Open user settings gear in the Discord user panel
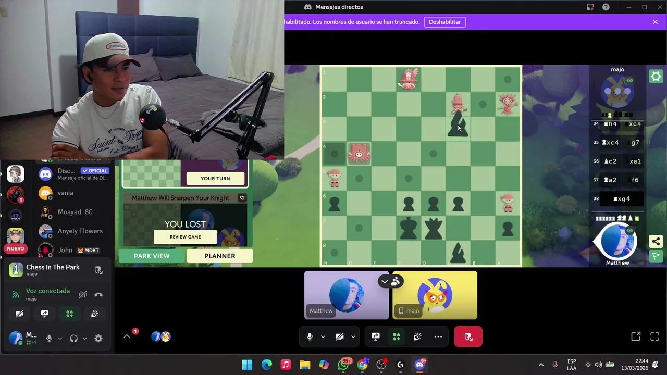This screenshot has height=375, width=667. pyautogui.click(x=98, y=339)
